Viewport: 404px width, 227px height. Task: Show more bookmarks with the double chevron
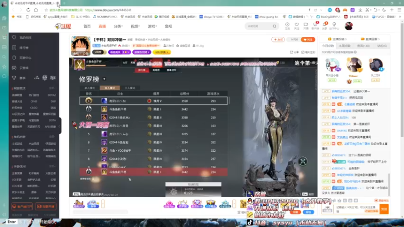400,17
